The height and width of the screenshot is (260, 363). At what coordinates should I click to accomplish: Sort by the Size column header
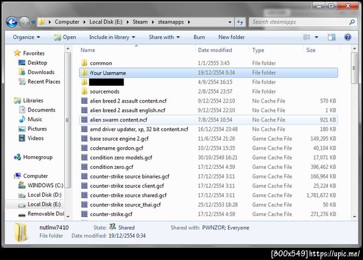[311, 50]
